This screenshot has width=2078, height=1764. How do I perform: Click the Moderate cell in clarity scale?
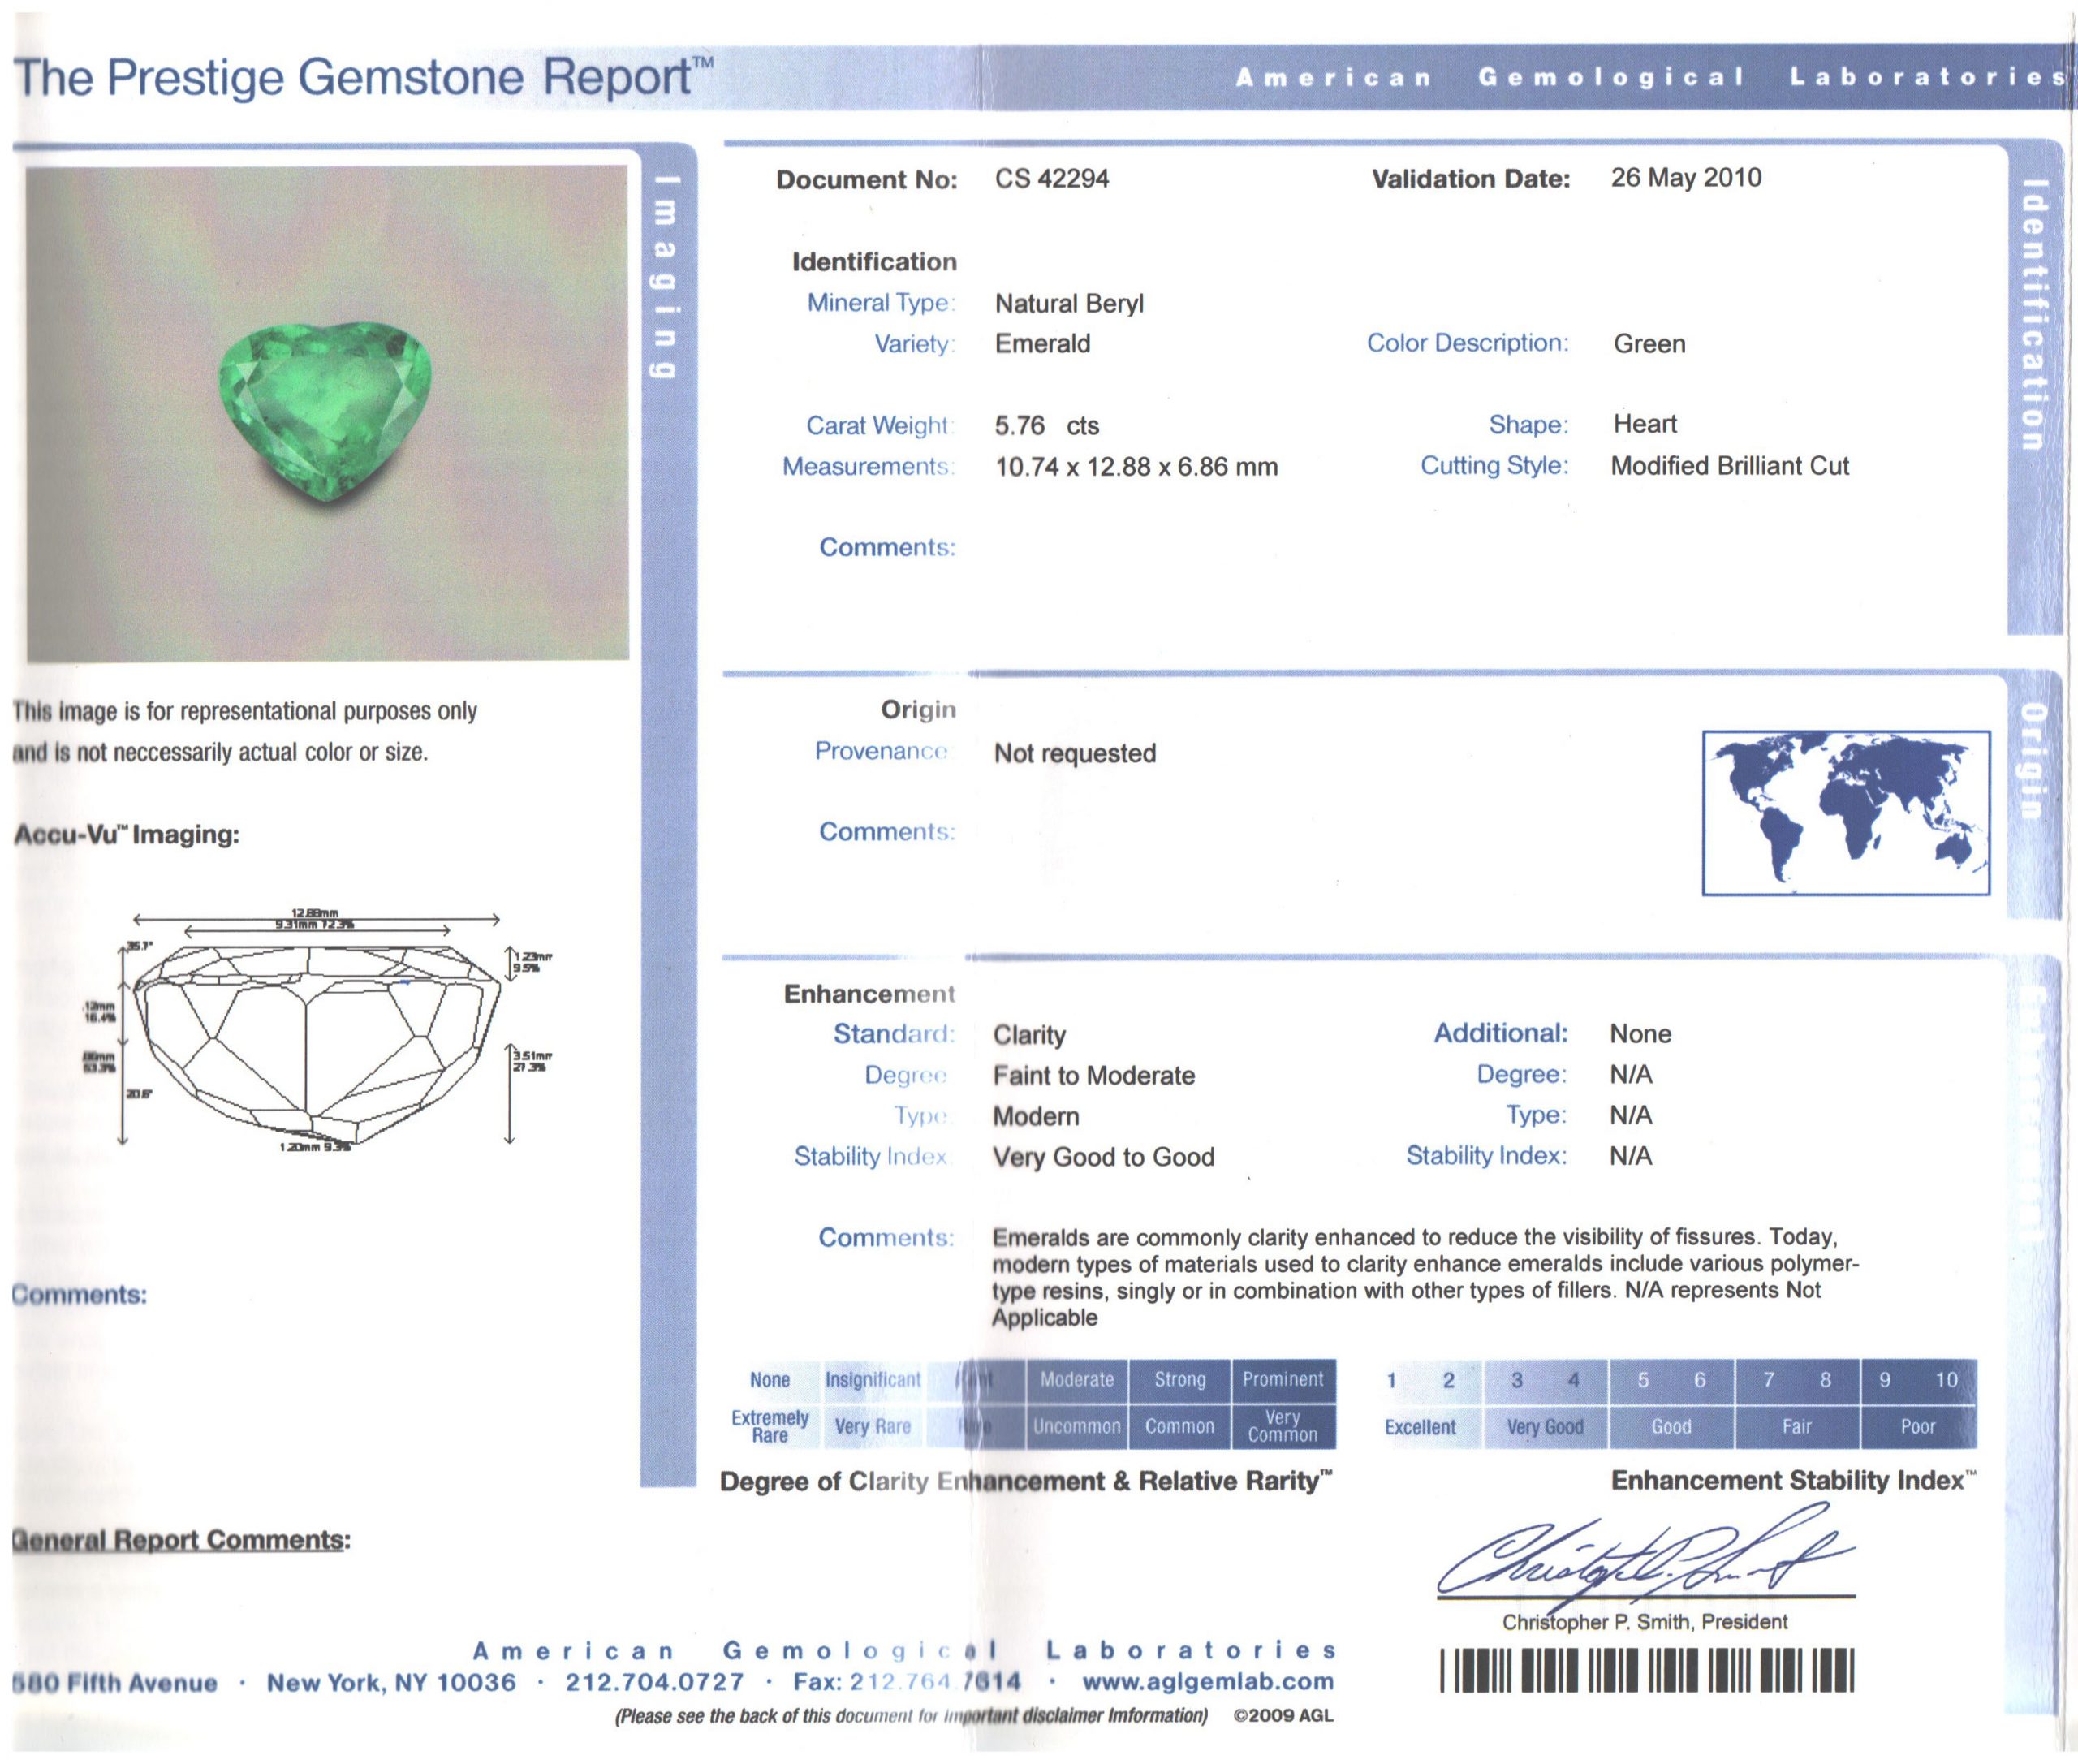pyautogui.click(x=1077, y=1380)
